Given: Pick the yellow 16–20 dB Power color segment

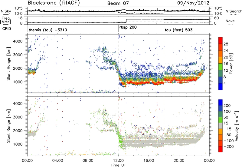Looking at the screenshot, I should coord(221,60).
